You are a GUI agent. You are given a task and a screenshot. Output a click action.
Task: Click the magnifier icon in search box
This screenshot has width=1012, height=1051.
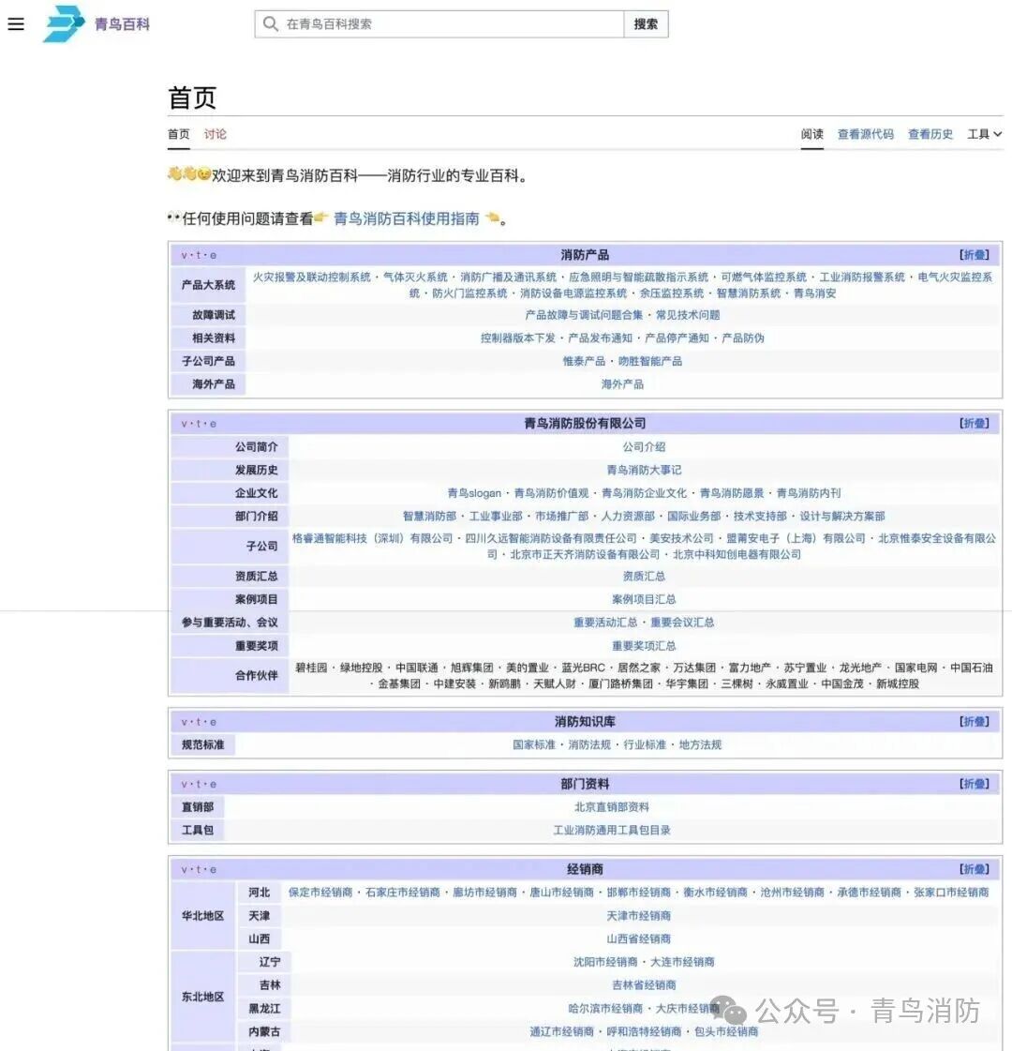click(x=270, y=24)
